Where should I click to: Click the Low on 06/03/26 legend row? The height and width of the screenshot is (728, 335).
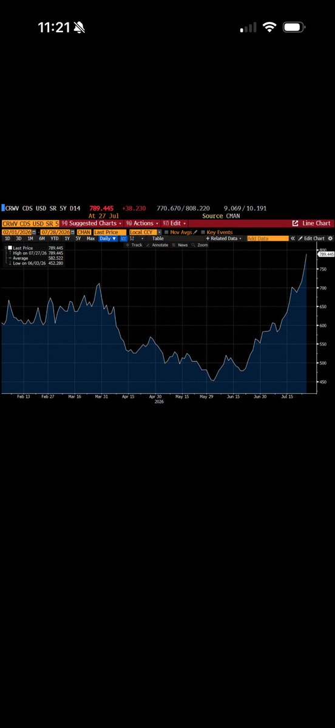pyautogui.click(x=37, y=262)
